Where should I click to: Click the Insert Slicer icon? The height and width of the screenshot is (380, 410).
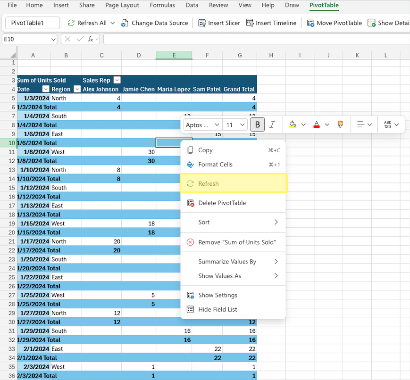(202, 23)
